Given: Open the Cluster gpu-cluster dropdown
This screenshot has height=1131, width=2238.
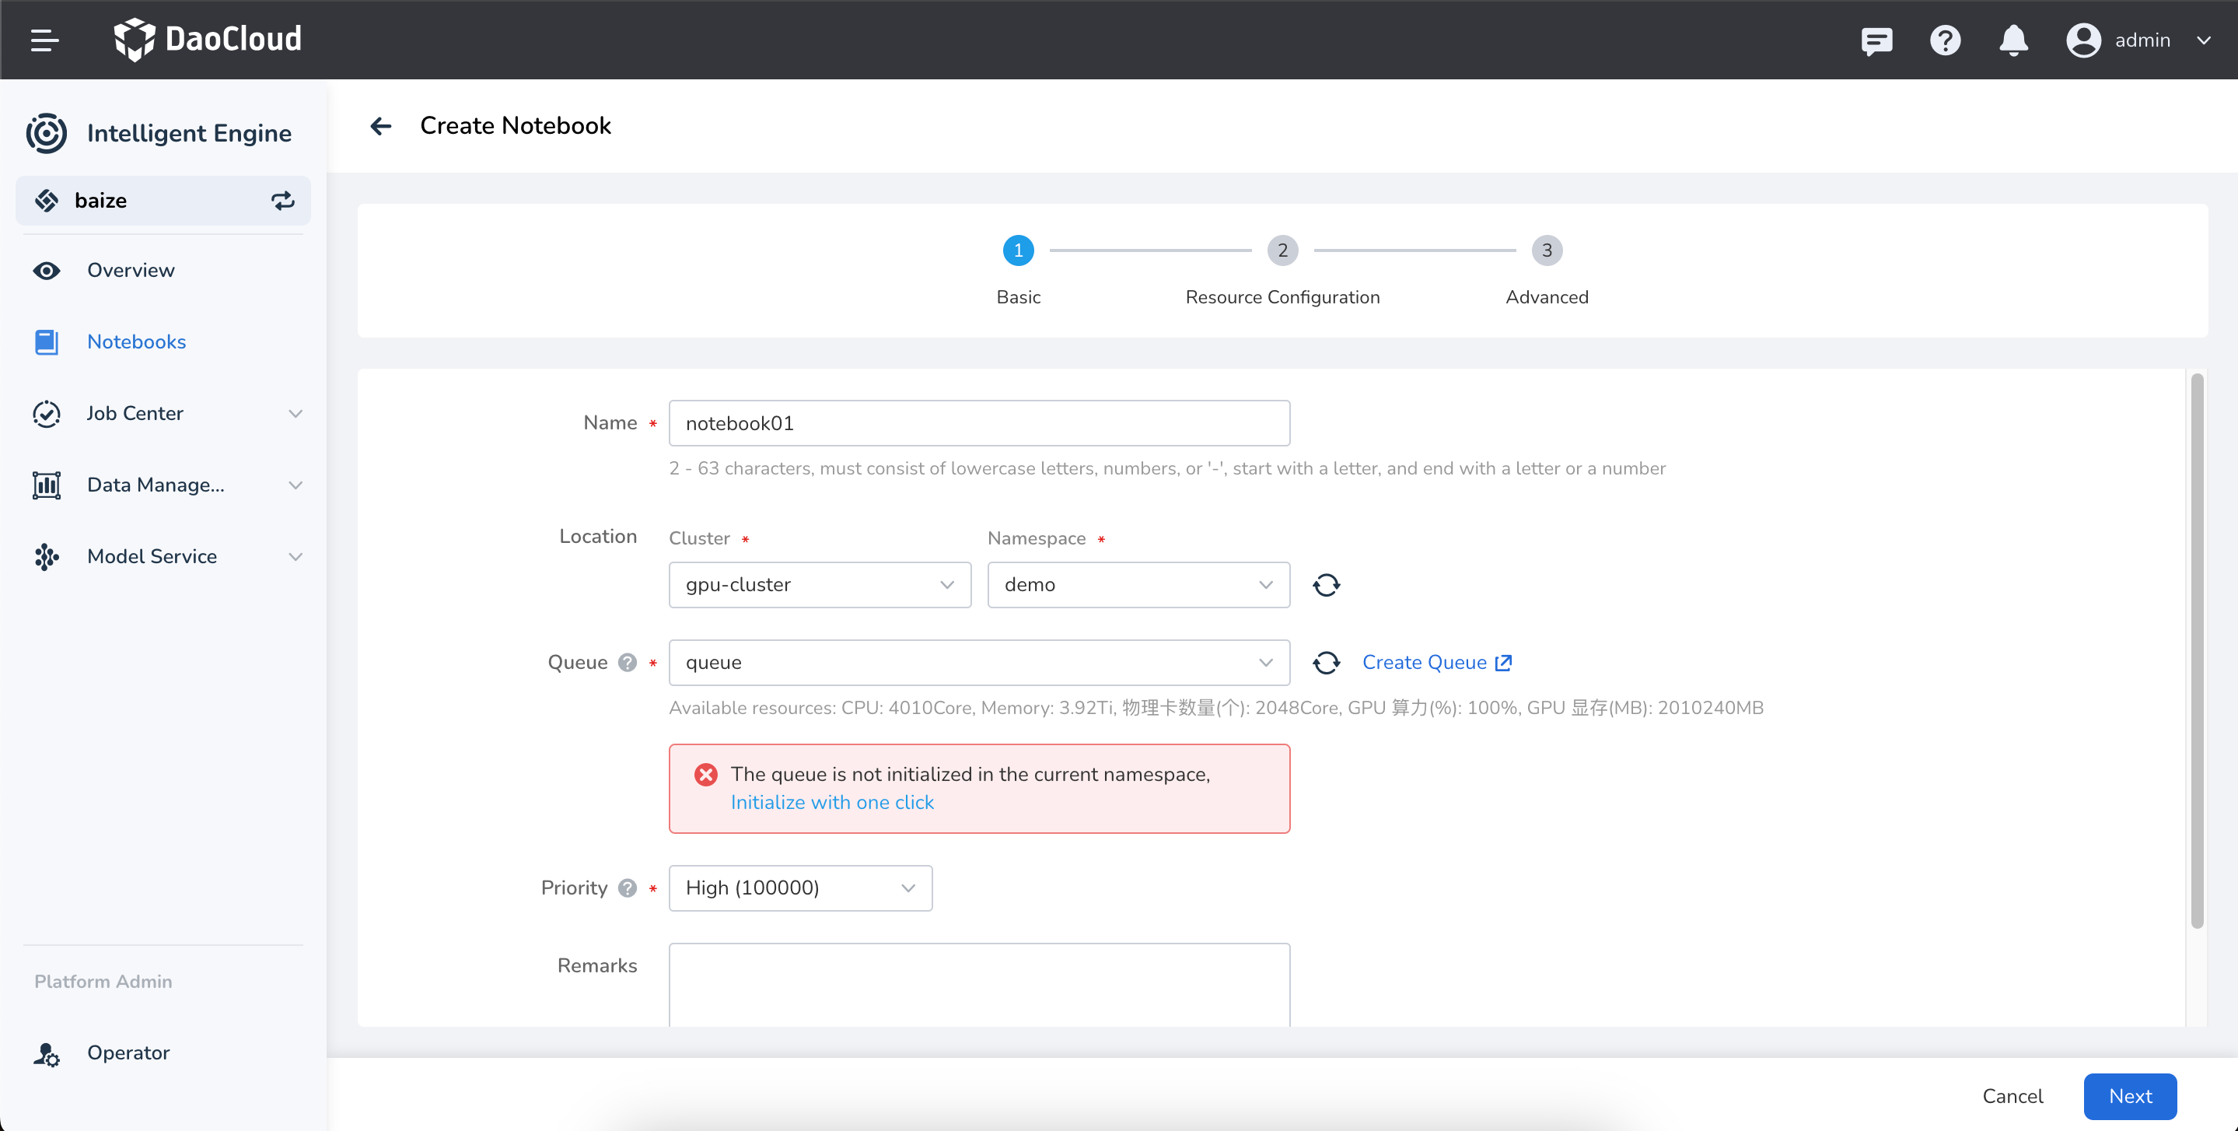Looking at the screenshot, I should (x=820, y=585).
